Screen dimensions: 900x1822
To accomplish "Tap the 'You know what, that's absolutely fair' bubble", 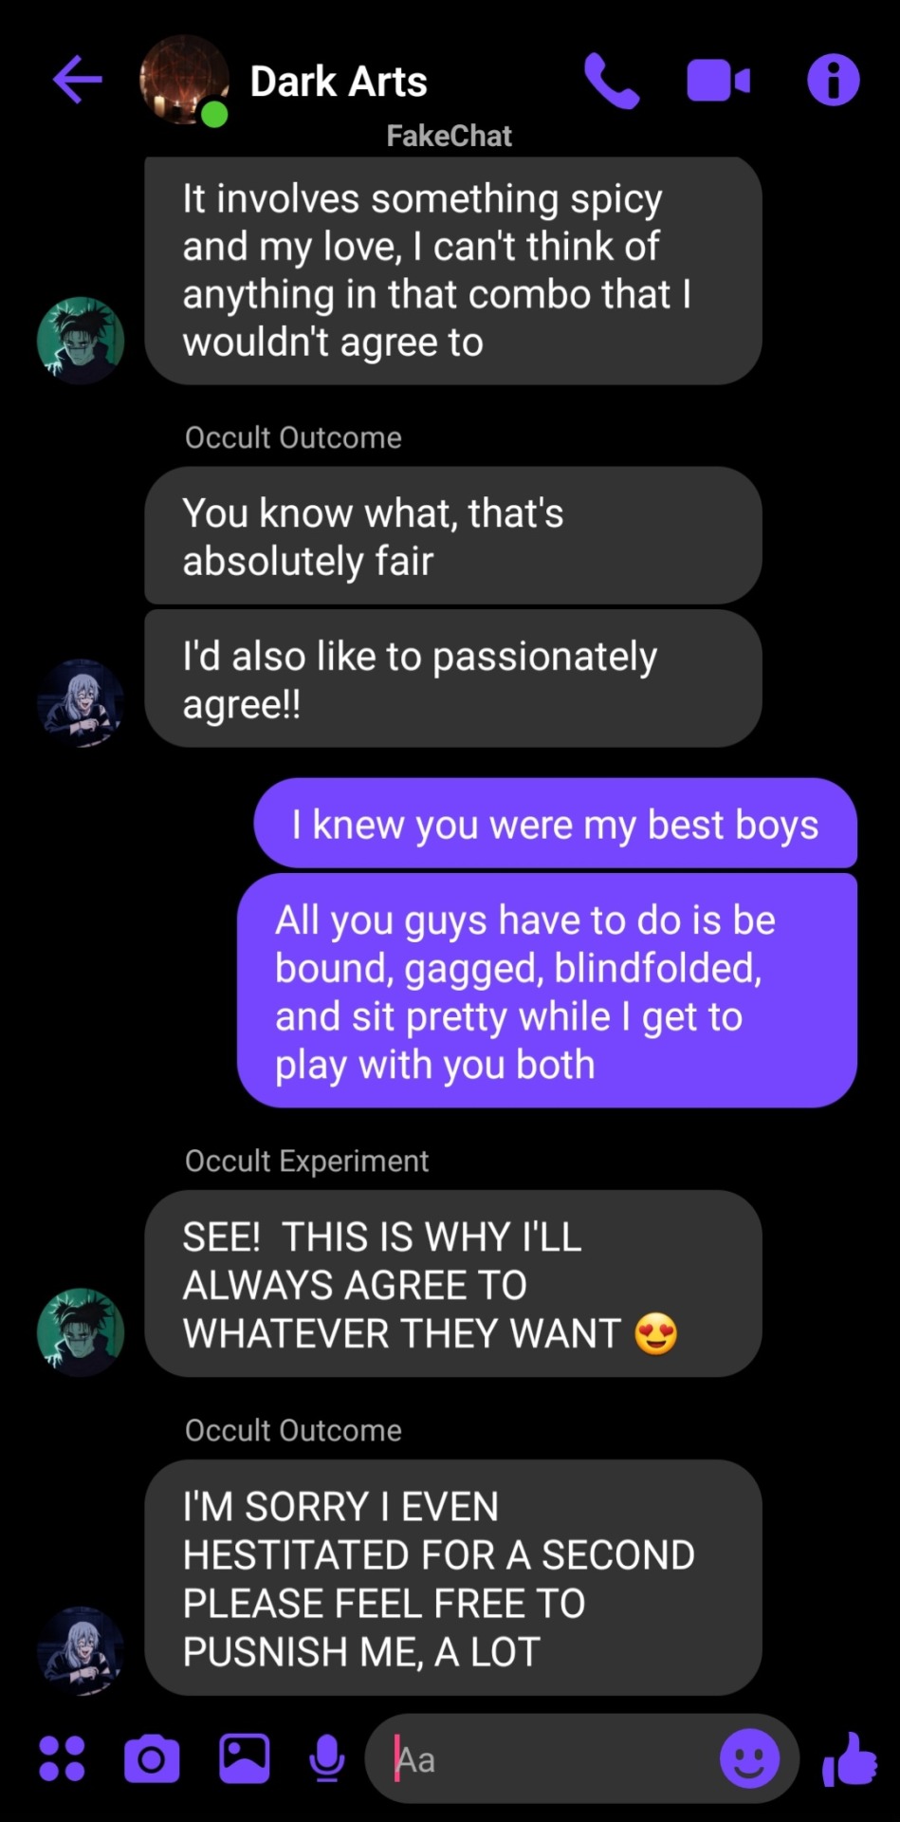I will coord(453,536).
